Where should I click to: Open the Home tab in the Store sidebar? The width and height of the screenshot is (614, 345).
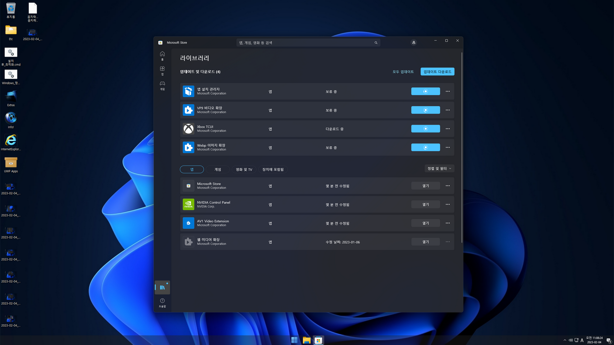[x=162, y=56]
